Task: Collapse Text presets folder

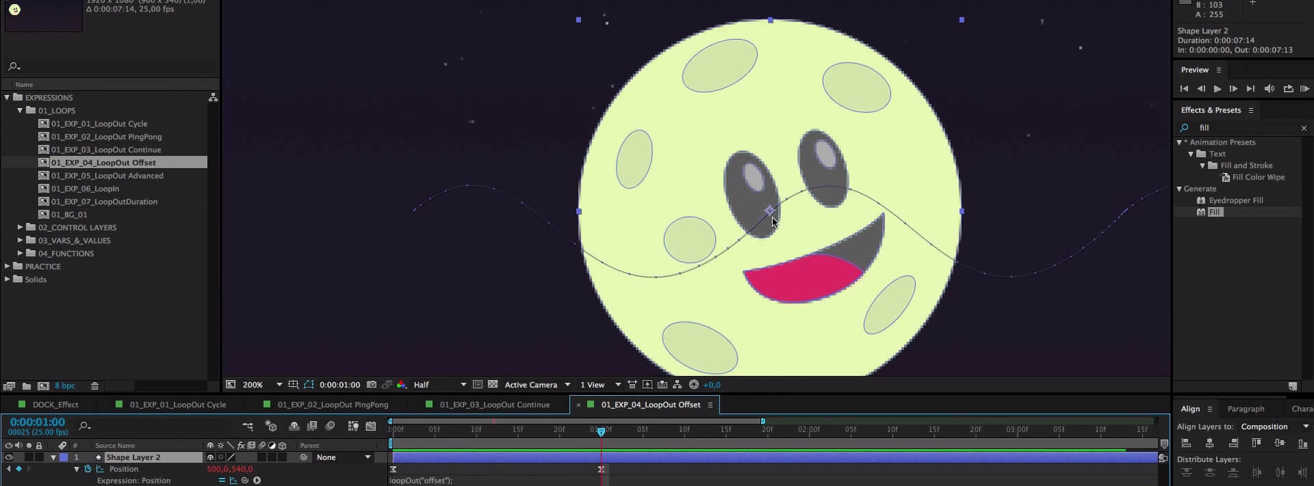Action: pos(1191,154)
